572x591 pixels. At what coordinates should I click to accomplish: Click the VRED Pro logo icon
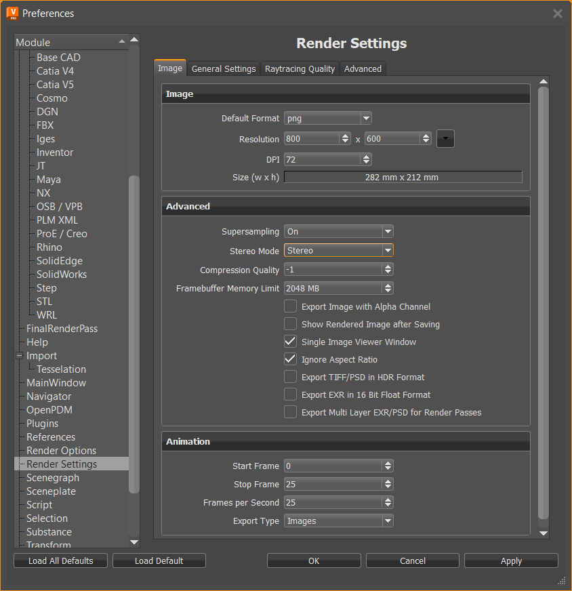[12, 13]
